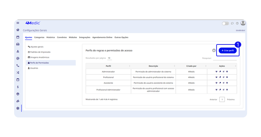The image size is (261, 137).
Task: Switch to the Convênios tab
Action: 62,37
